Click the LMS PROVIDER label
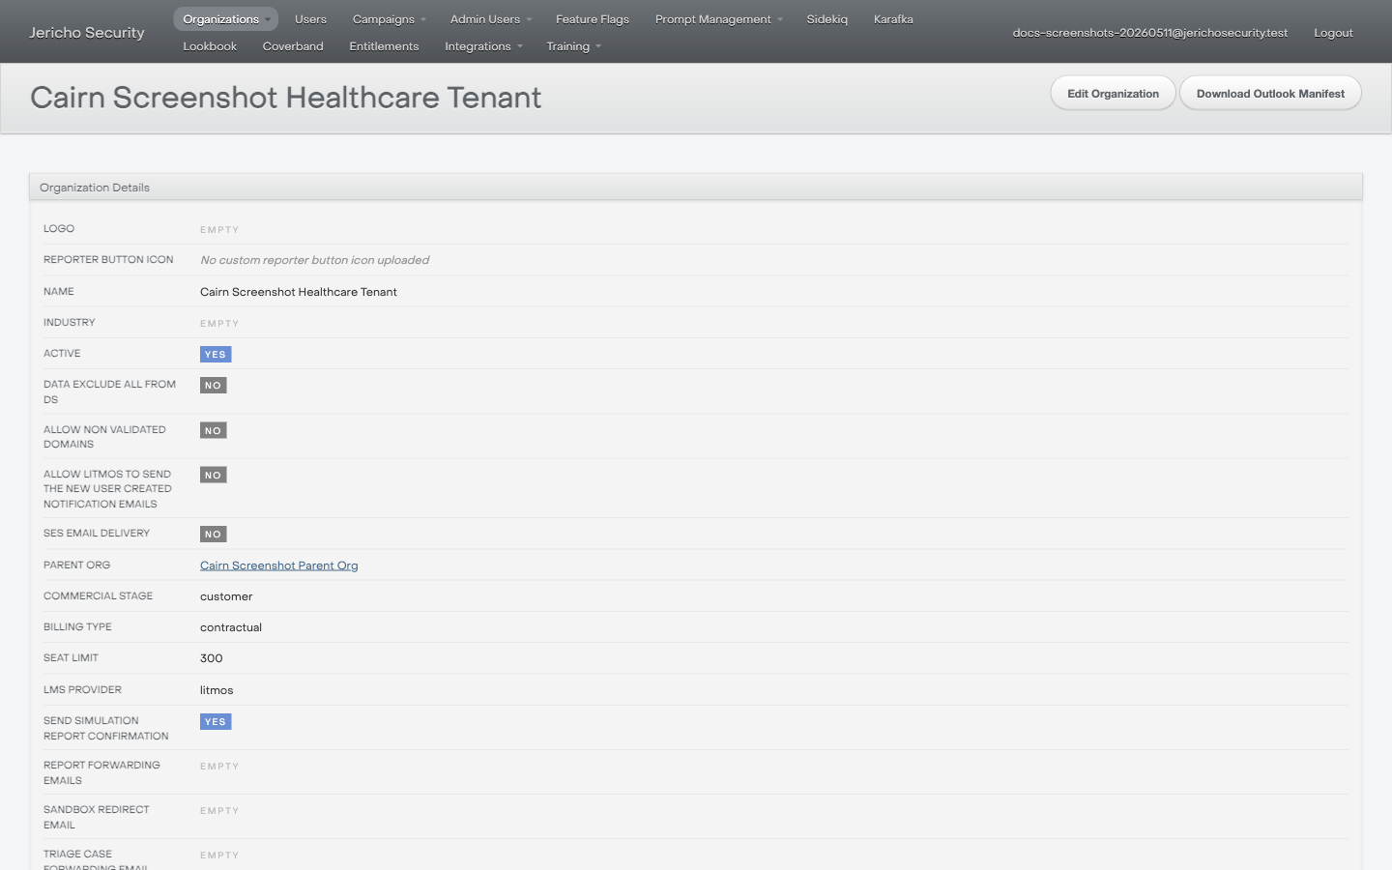Screen dimensions: 1392x870 pyautogui.click(x=82, y=690)
